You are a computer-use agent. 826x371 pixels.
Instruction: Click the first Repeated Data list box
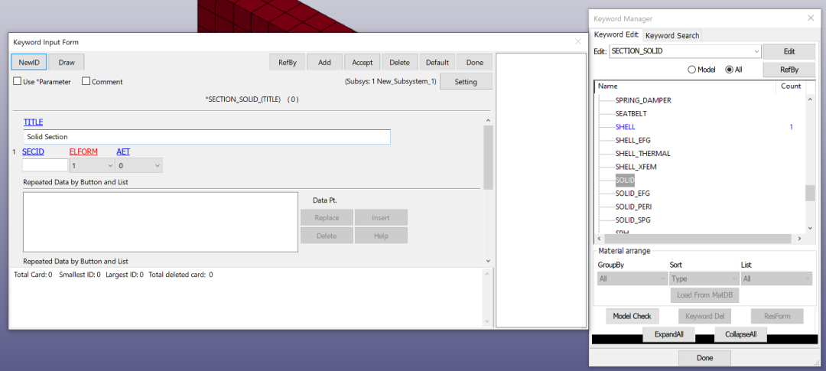coord(161,222)
